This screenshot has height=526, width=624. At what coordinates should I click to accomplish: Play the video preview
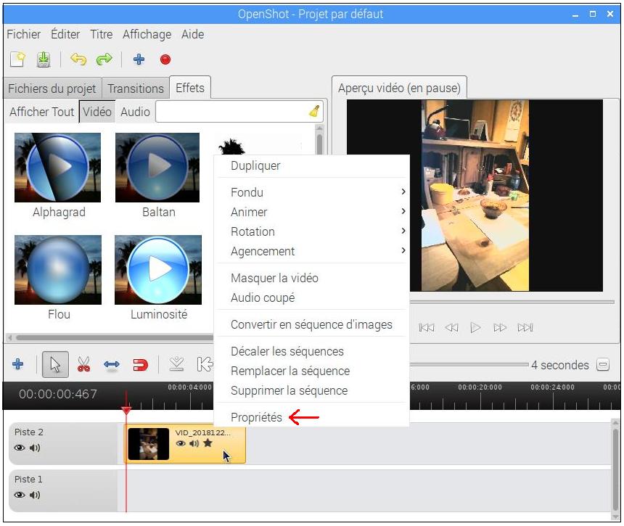pyautogui.click(x=475, y=327)
